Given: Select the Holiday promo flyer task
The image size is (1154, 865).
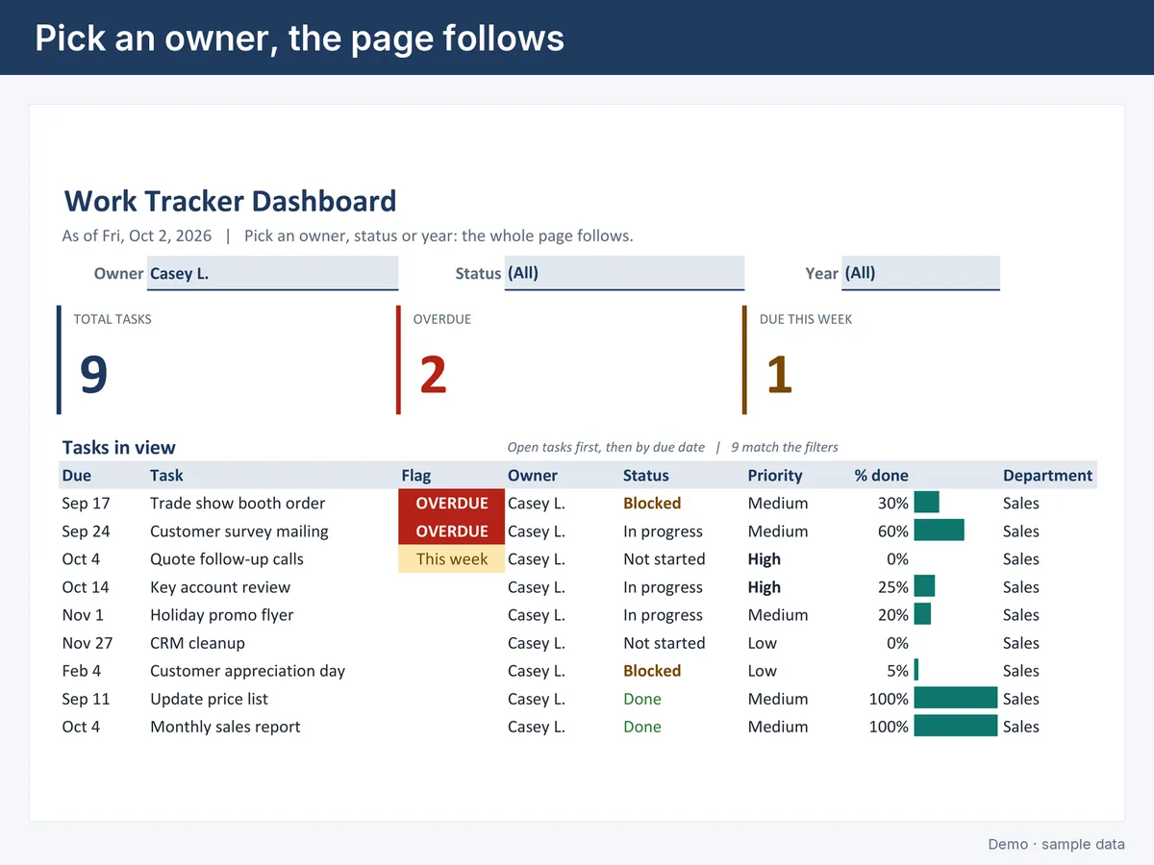Looking at the screenshot, I should pos(222,614).
